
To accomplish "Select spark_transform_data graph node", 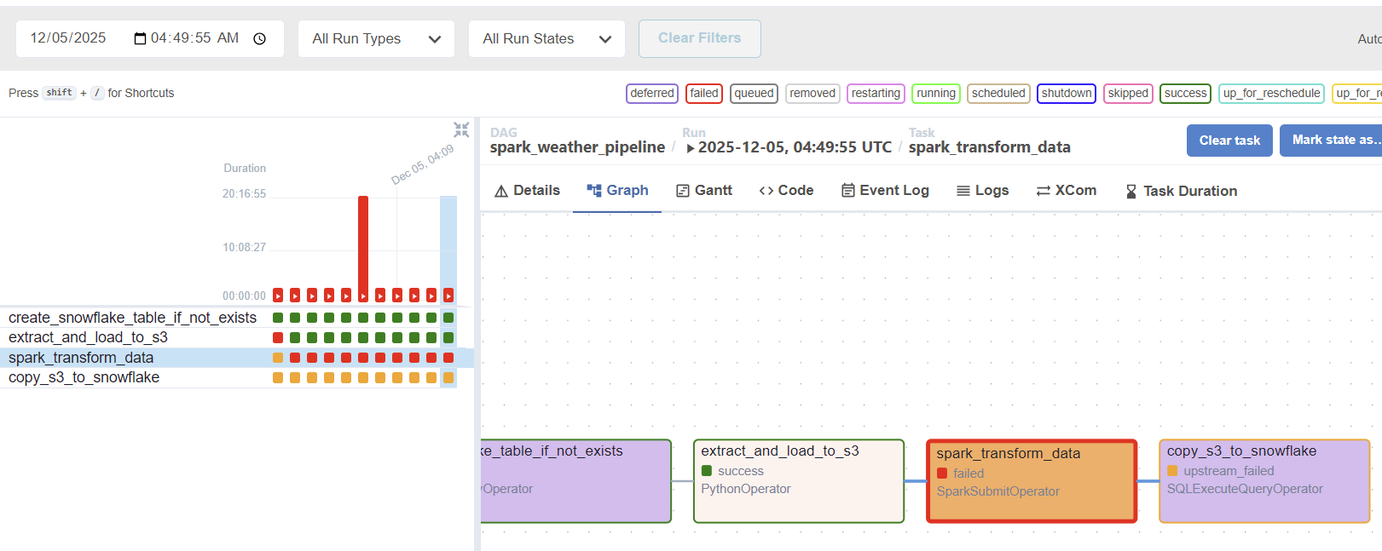I will point(1032,481).
